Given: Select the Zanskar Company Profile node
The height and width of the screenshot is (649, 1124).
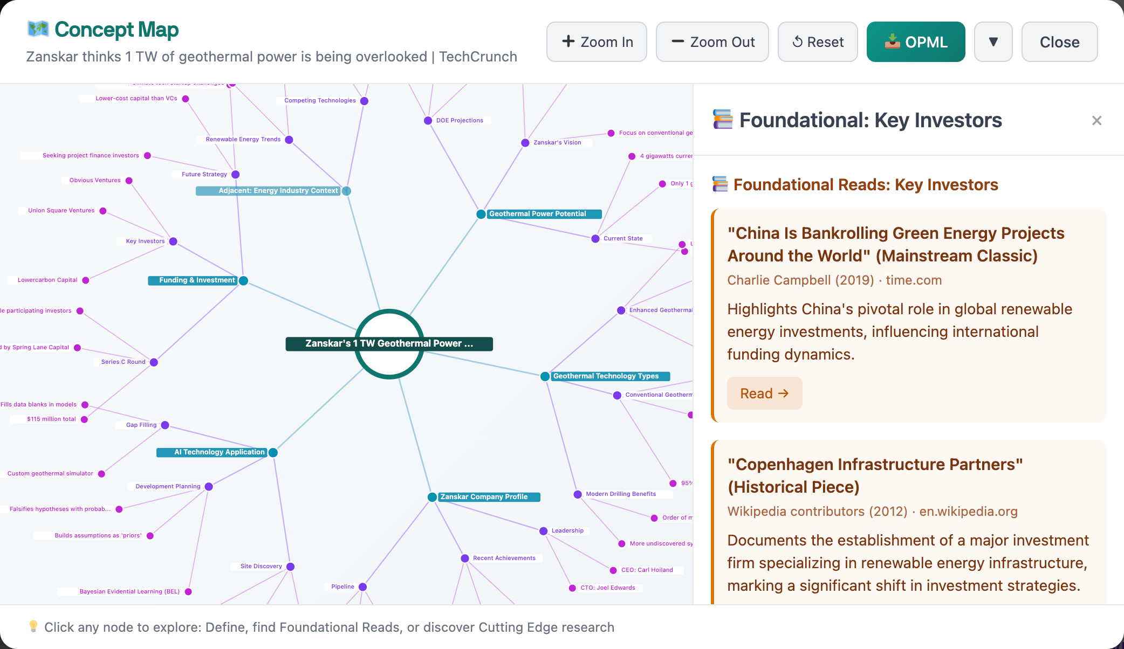Looking at the screenshot, I should 431,496.
